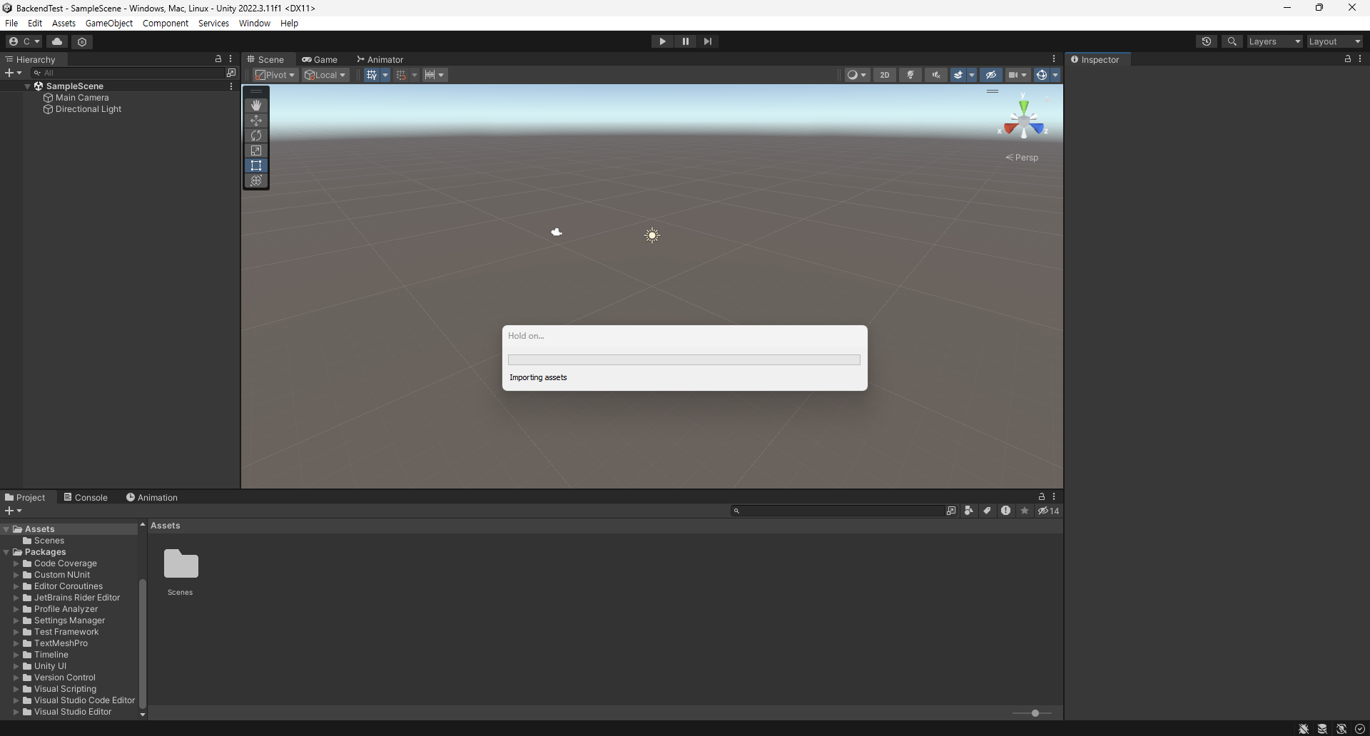Open the Layout dropdown

tap(1334, 41)
